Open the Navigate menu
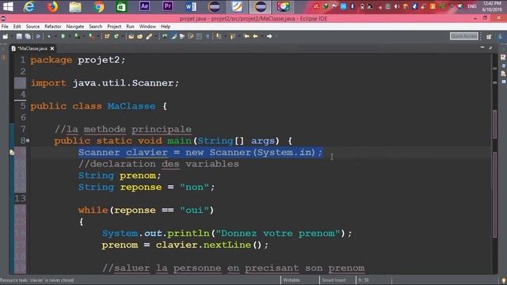This screenshot has height=285, width=507. [75, 26]
